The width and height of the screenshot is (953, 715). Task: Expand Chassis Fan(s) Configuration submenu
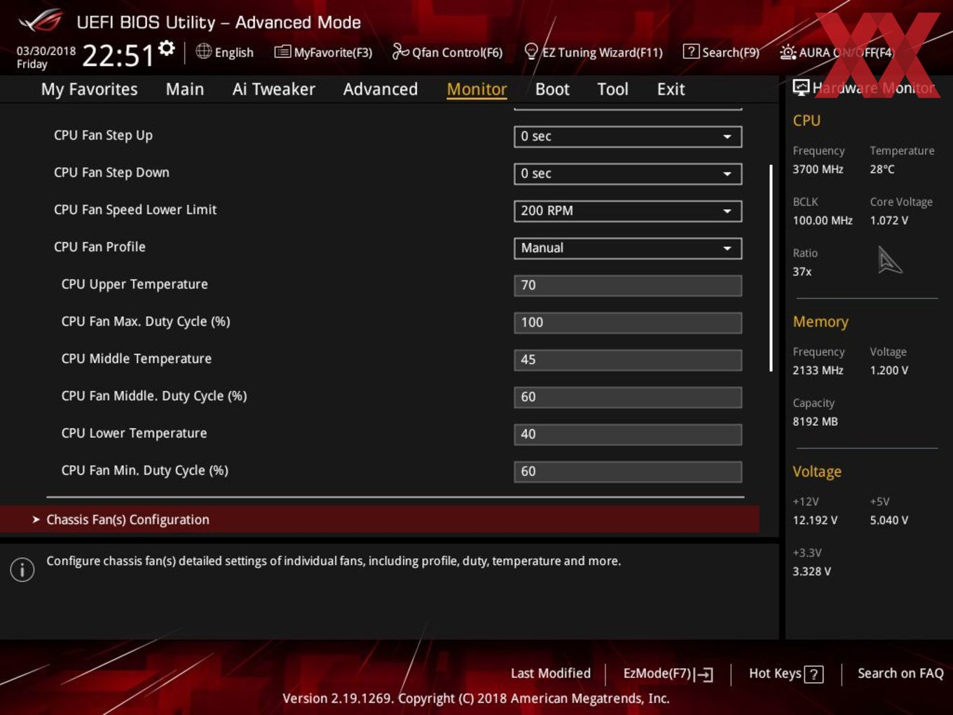pos(379,519)
